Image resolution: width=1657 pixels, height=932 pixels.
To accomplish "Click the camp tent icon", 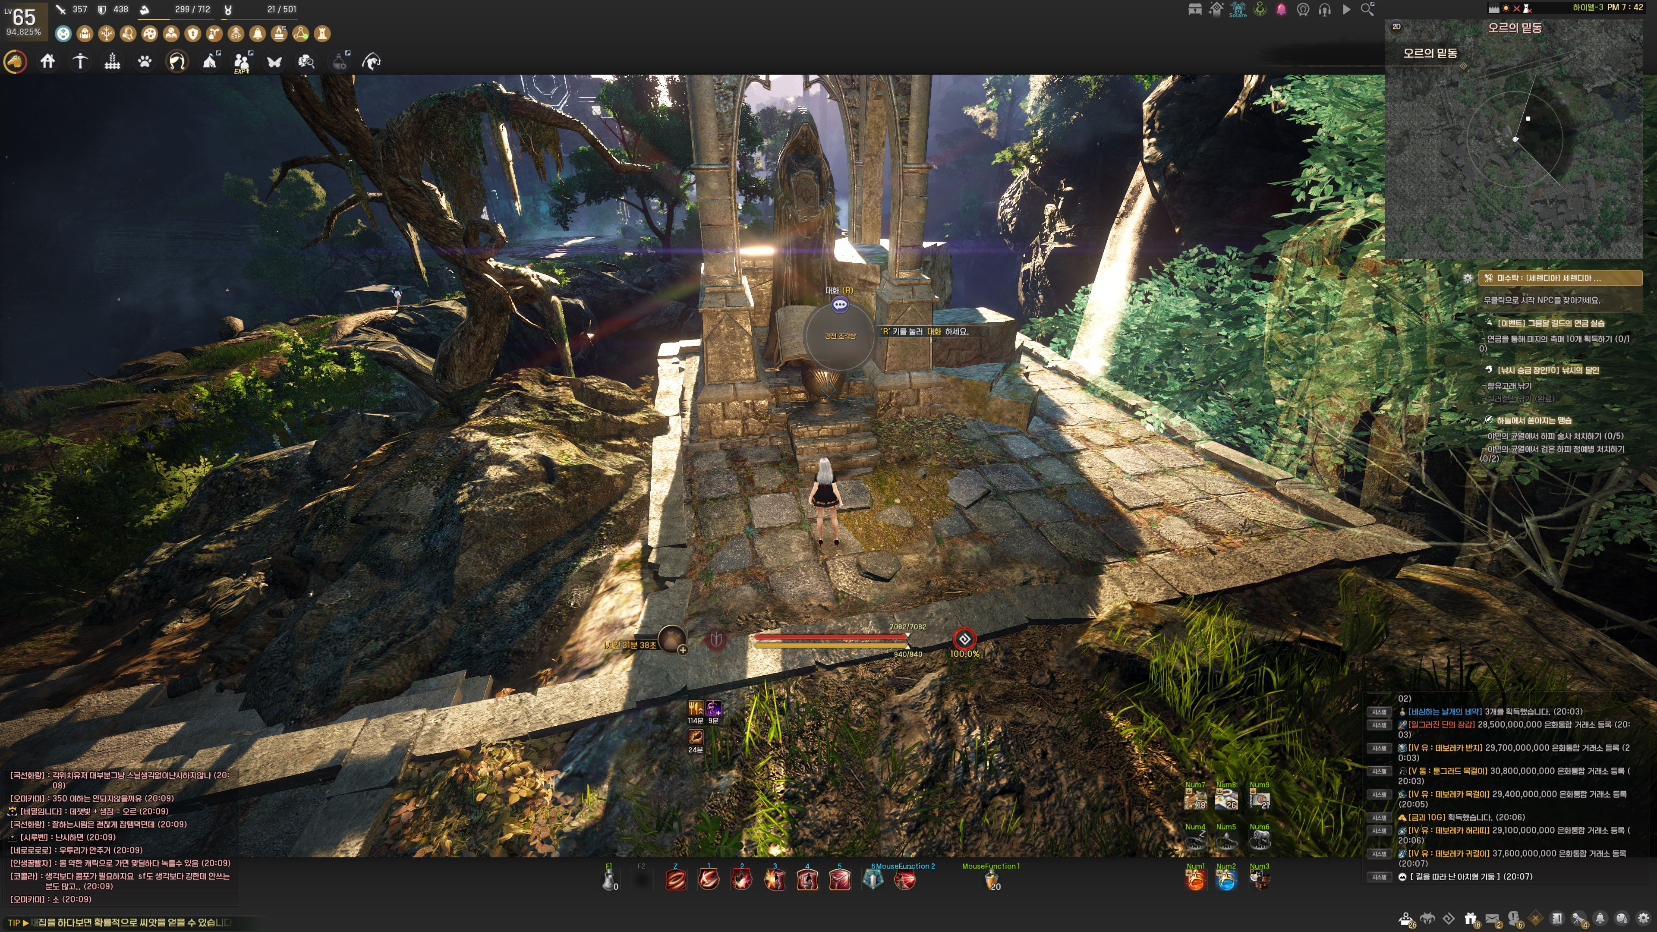I will (210, 62).
